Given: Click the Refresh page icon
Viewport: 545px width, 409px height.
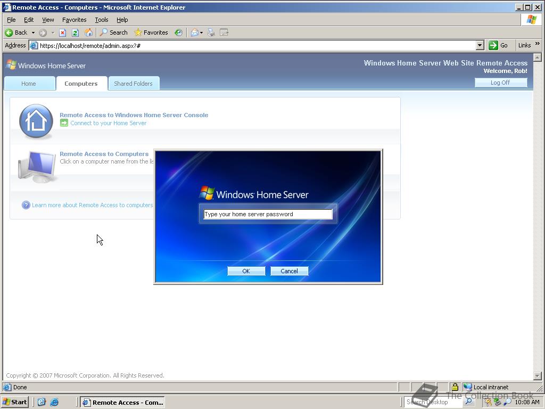Looking at the screenshot, I should pyautogui.click(x=75, y=32).
